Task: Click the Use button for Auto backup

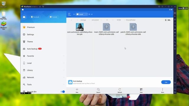Action: [x=166, y=82]
